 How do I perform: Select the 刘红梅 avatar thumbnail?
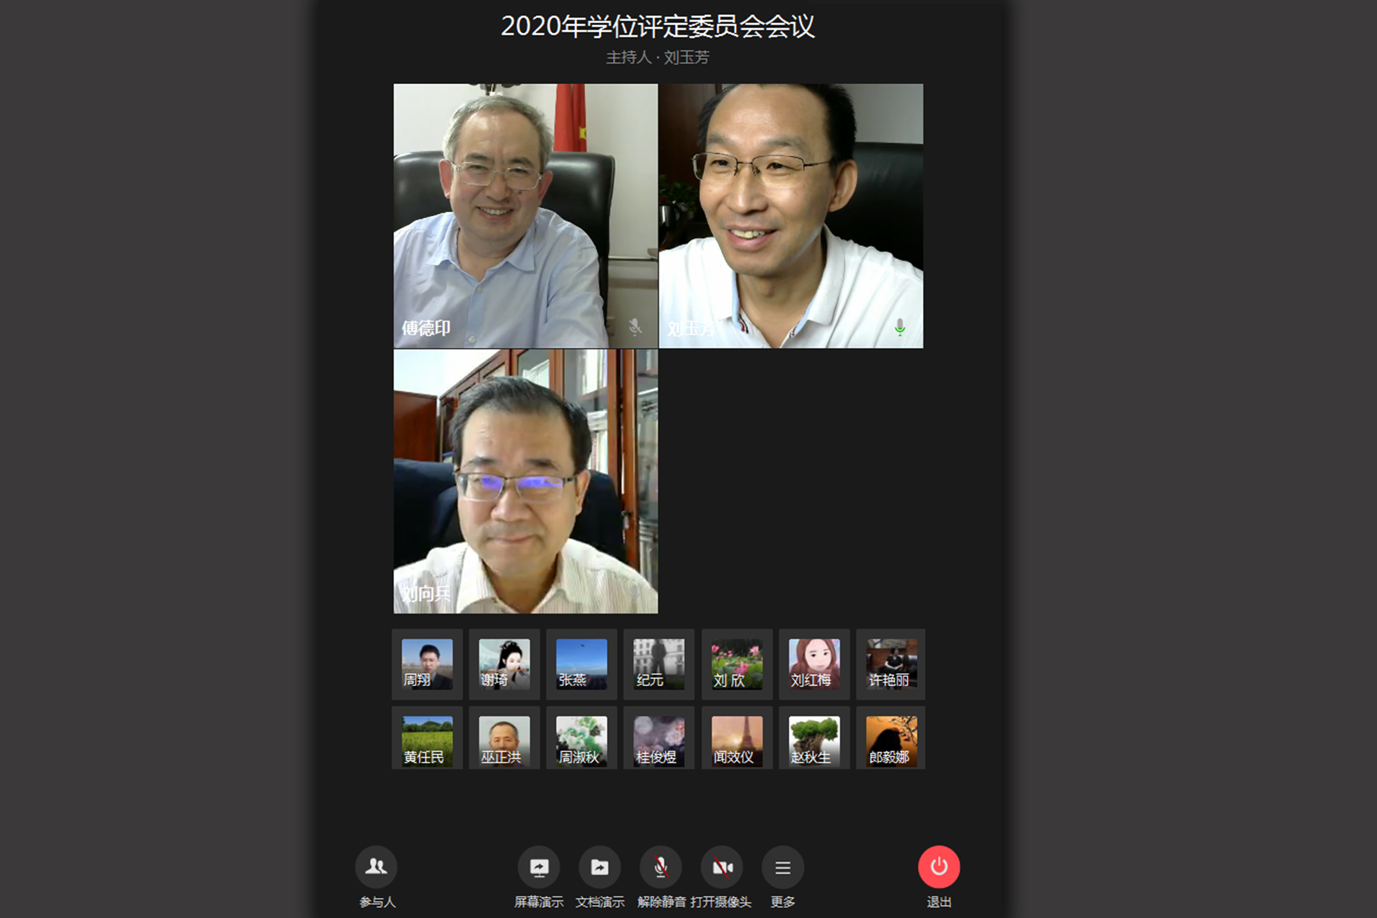coord(814,664)
